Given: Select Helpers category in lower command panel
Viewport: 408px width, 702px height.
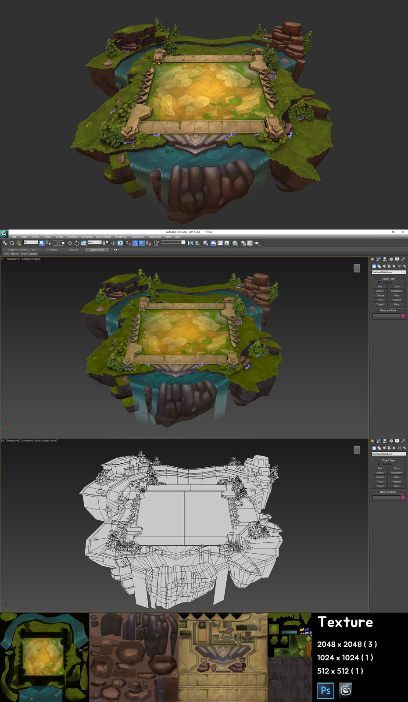Looking at the screenshot, I should [x=394, y=448].
